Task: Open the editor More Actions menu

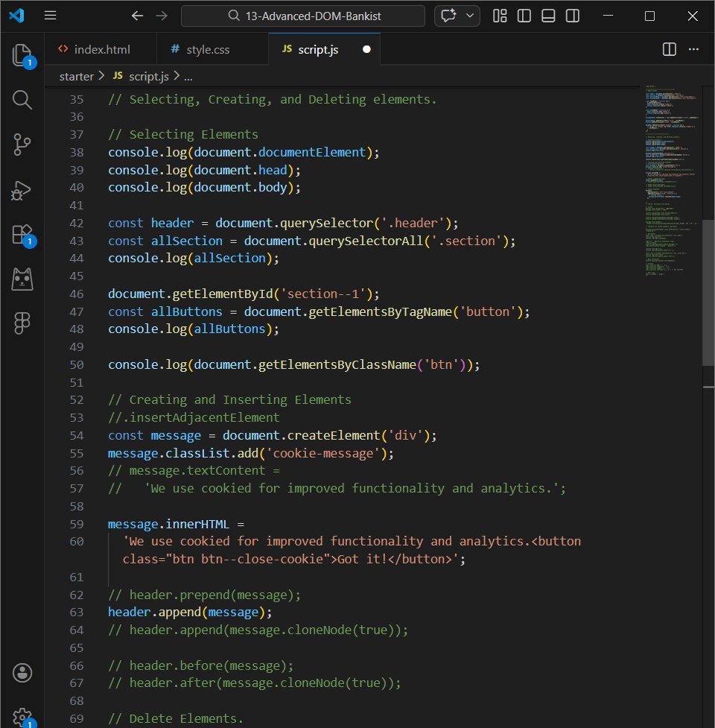Action: (693, 49)
